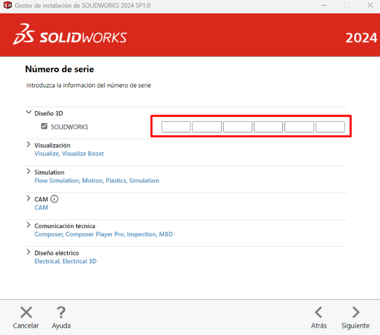Expand the Diseño eléctrico section
Screen dimensions: 380x335
click(29, 252)
